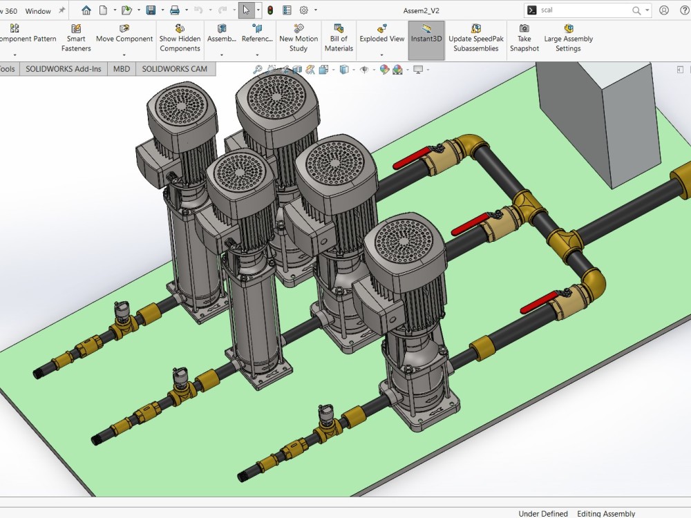Switch to the MBD tab

(x=121, y=69)
